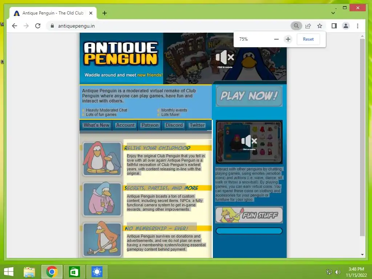The image size is (372, 279).
Task: Open the browser side panel
Action: tap(334, 26)
